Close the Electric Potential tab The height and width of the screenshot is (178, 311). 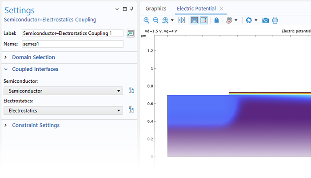click(x=221, y=8)
